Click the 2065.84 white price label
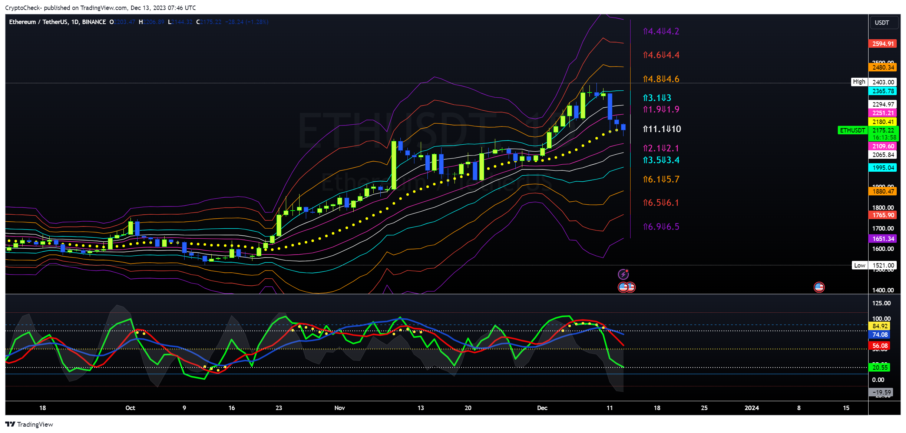Image resolution: width=906 pixels, height=433 pixels. click(883, 155)
